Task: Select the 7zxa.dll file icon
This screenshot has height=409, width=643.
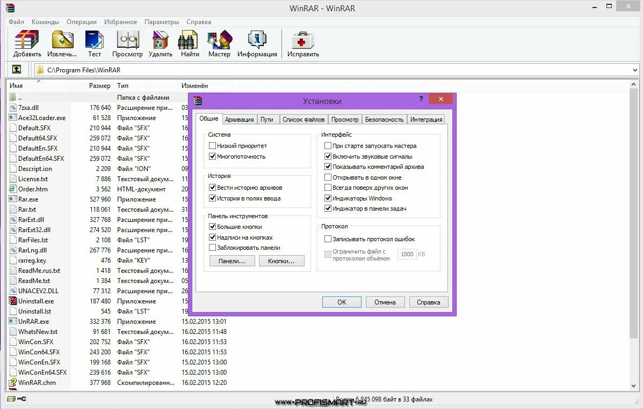Action: [x=13, y=108]
